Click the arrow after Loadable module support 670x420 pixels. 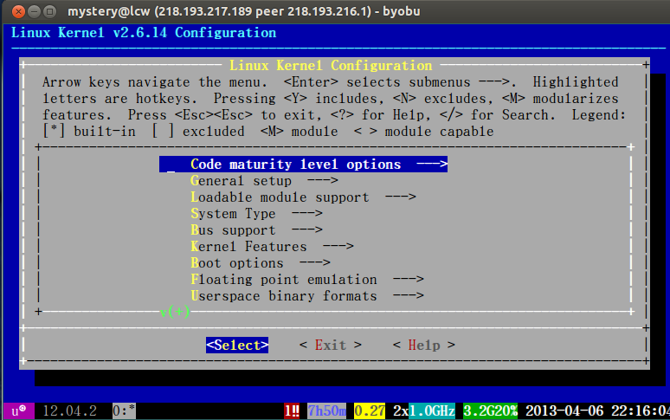(x=401, y=197)
